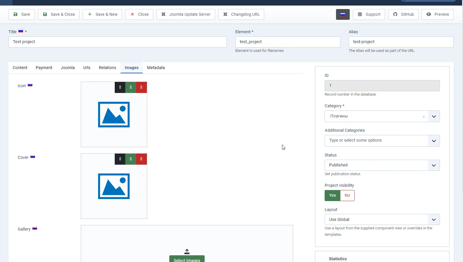Click the Title input field
The height and width of the screenshot is (262, 463).
click(x=118, y=42)
